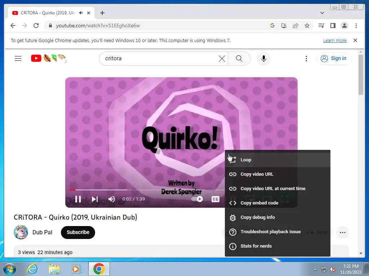Clear the search box text

(222, 59)
